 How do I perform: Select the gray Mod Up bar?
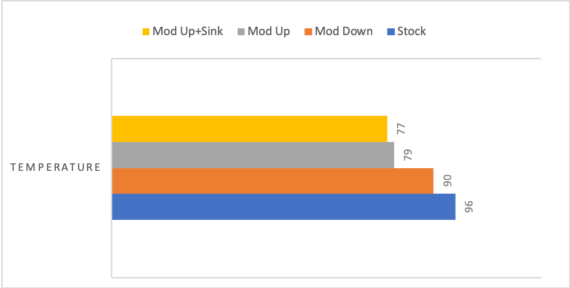coord(252,155)
